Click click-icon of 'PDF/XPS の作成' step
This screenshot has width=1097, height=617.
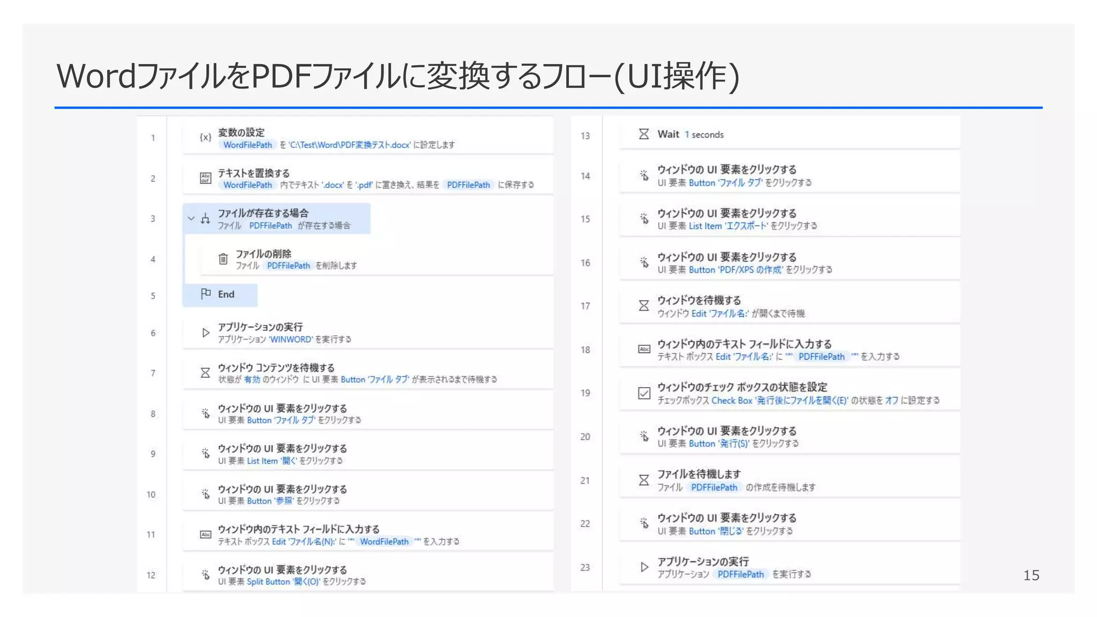pyautogui.click(x=644, y=262)
